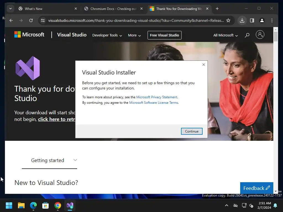Screen dimensions: 283x212
Task: Open the Visual Studio home link
Action: pos(72,35)
